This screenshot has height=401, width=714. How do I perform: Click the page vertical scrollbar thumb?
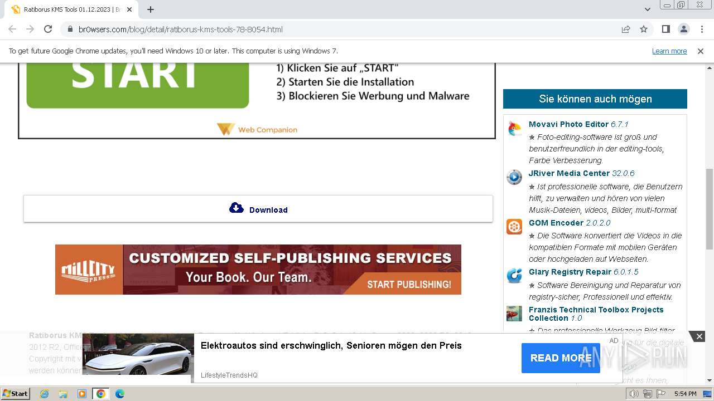[710, 209]
